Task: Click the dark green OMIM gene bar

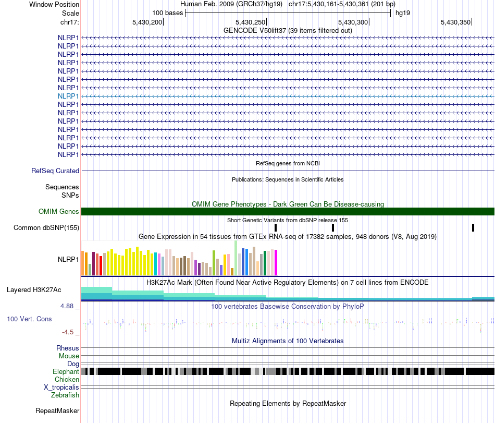Action: 288,211
